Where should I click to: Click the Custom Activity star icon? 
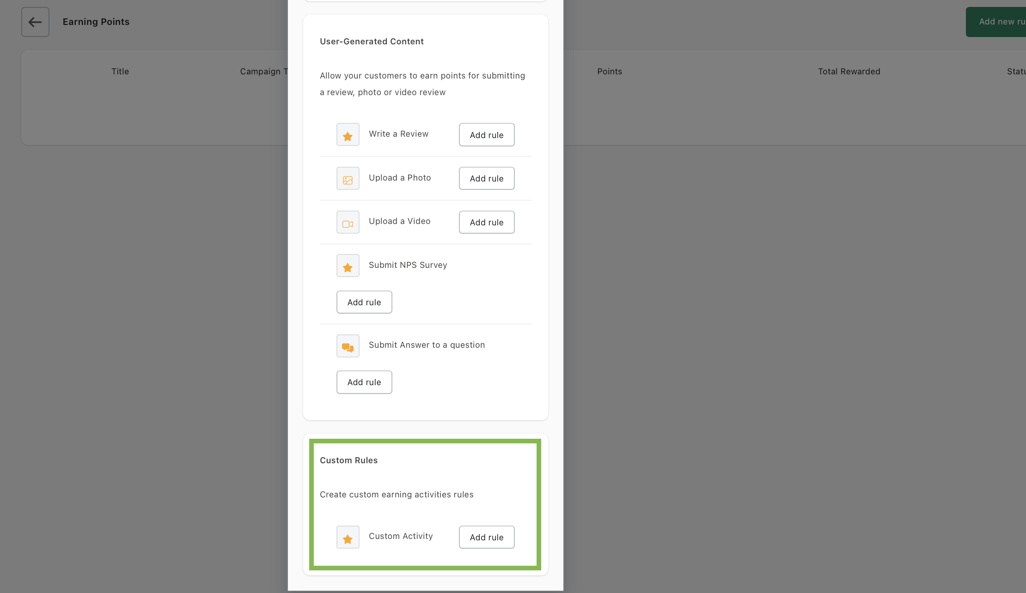(x=348, y=537)
